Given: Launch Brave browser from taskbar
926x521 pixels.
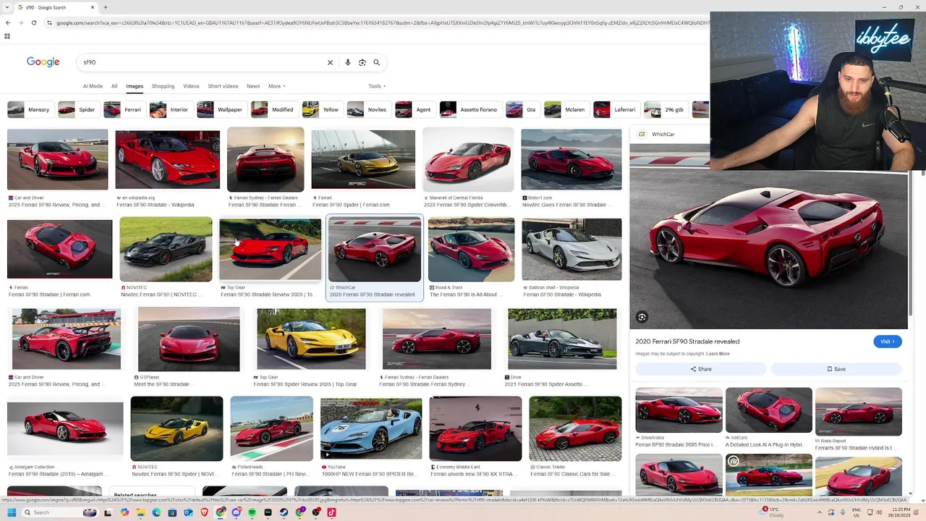Looking at the screenshot, I should (x=204, y=512).
